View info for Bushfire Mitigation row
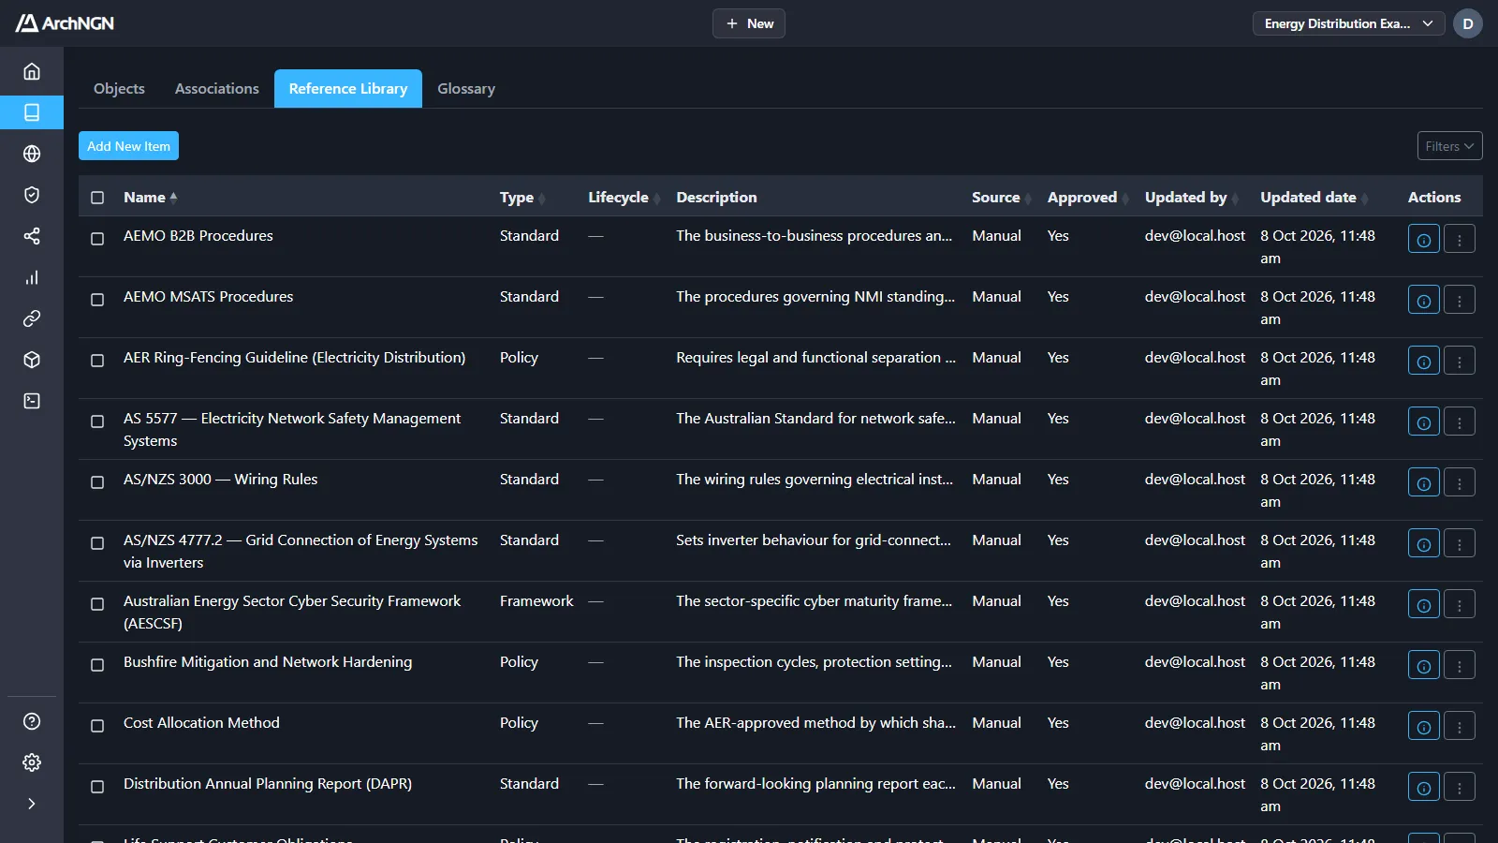The height and width of the screenshot is (843, 1498). (1424, 666)
